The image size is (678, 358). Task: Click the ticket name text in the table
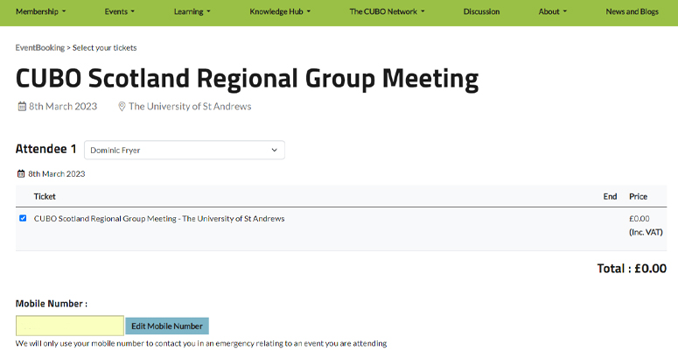(x=159, y=219)
